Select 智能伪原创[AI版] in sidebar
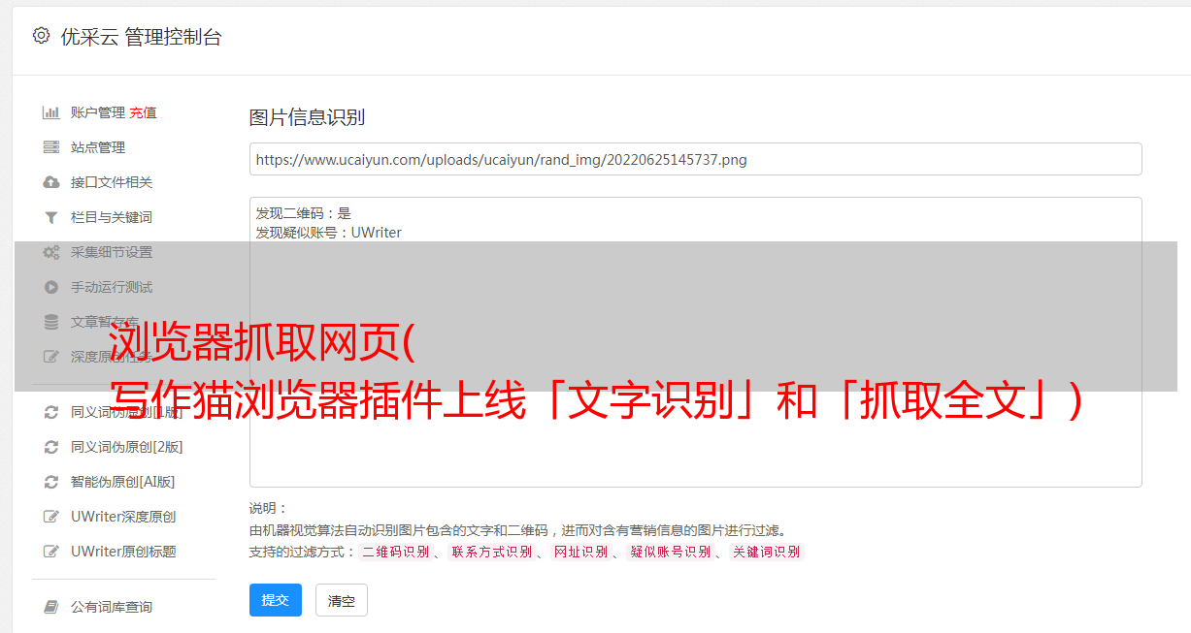This screenshot has width=1191, height=633. [x=122, y=482]
